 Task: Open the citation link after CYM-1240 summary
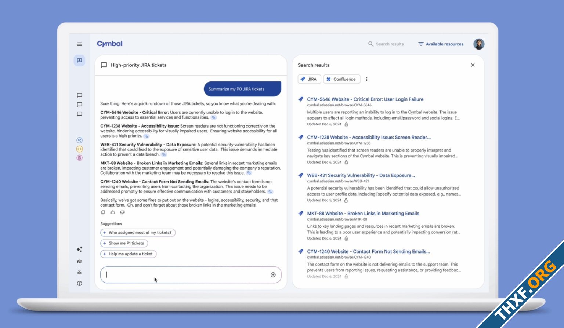coord(270,192)
